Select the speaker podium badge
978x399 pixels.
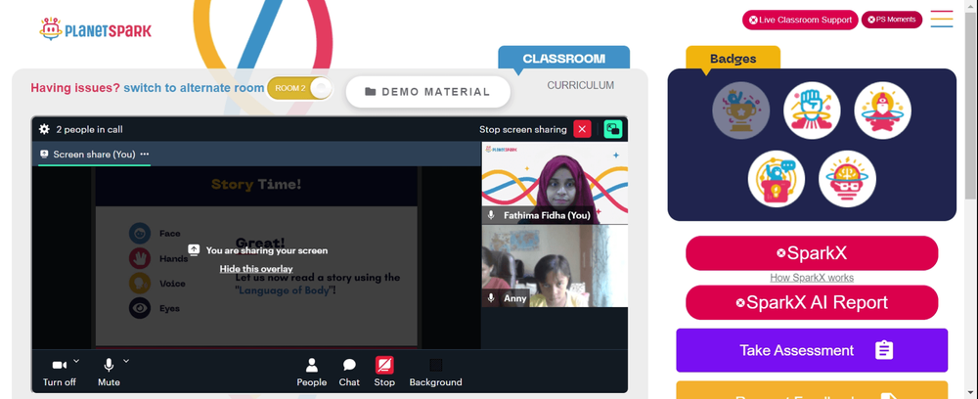tap(777, 179)
